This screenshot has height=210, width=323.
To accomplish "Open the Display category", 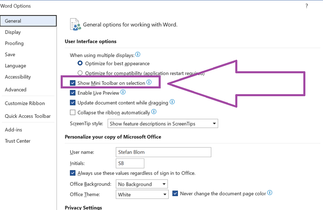I will [x=13, y=32].
